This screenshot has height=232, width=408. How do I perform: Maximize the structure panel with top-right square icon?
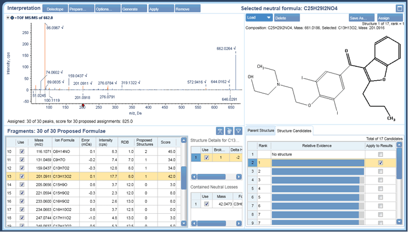pos(399,8)
